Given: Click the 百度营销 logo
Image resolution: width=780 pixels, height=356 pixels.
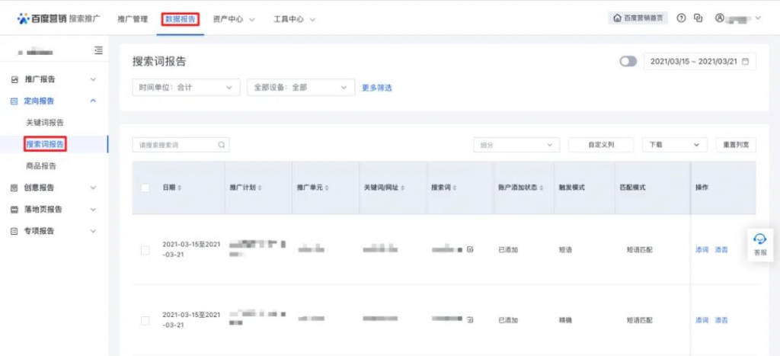Looking at the screenshot, I should (x=41, y=18).
